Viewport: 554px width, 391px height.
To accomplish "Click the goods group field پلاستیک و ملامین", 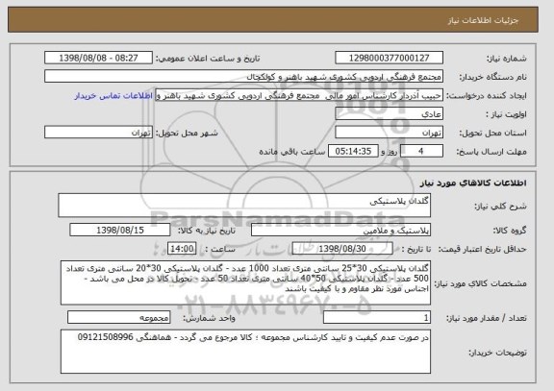I will point(340,231).
